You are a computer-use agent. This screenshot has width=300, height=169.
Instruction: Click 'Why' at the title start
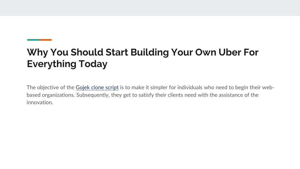[x=37, y=53]
